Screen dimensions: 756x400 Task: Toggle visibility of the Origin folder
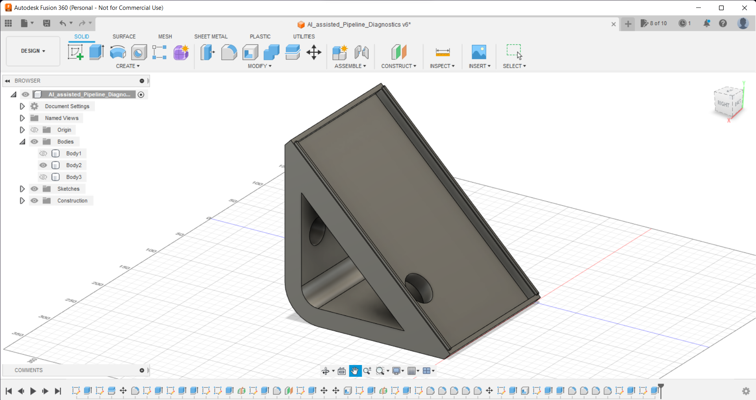(x=34, y=130)
